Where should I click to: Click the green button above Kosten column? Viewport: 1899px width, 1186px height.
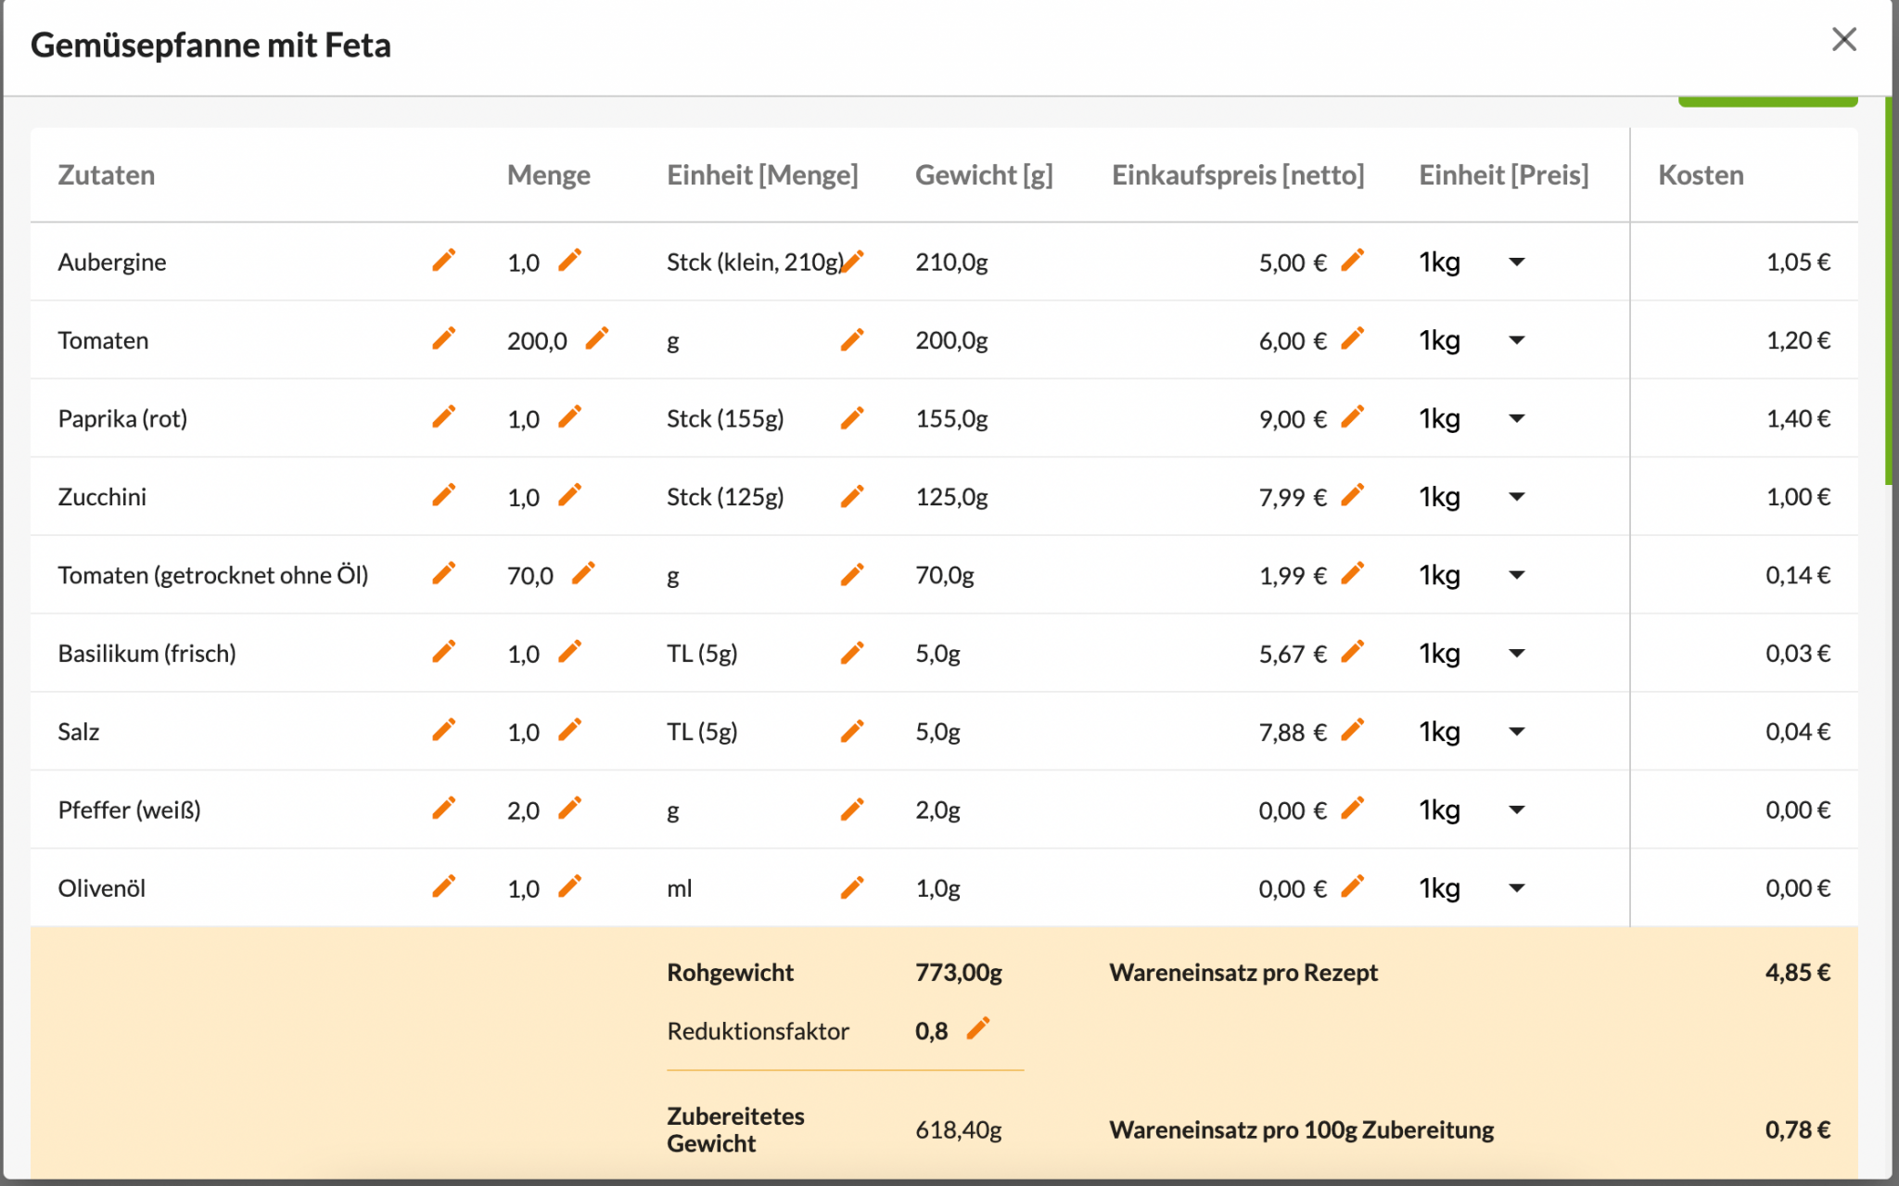(x=1767, y=101)
